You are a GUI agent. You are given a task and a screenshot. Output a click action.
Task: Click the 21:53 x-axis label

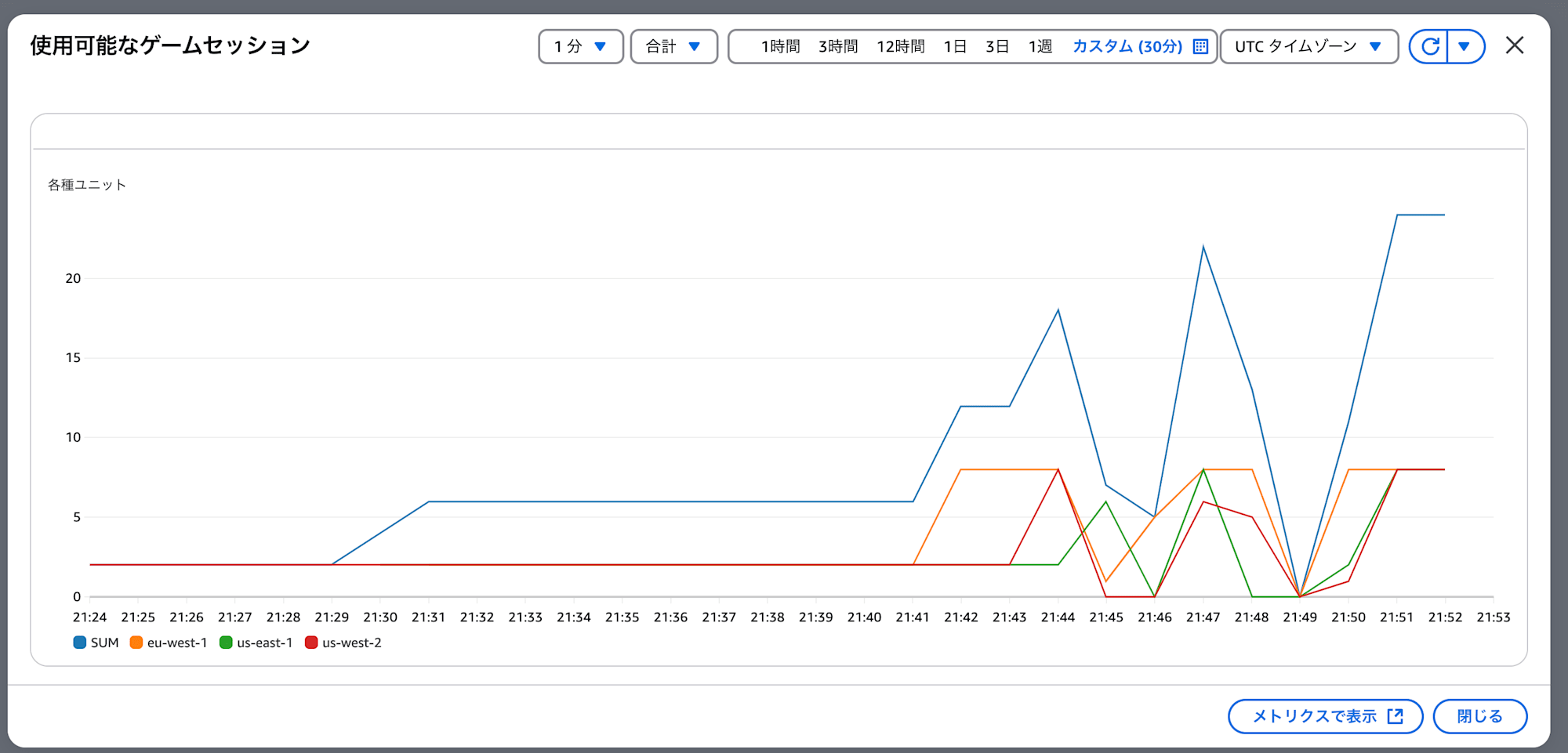pyautogui.click(x=1494, y=617)
